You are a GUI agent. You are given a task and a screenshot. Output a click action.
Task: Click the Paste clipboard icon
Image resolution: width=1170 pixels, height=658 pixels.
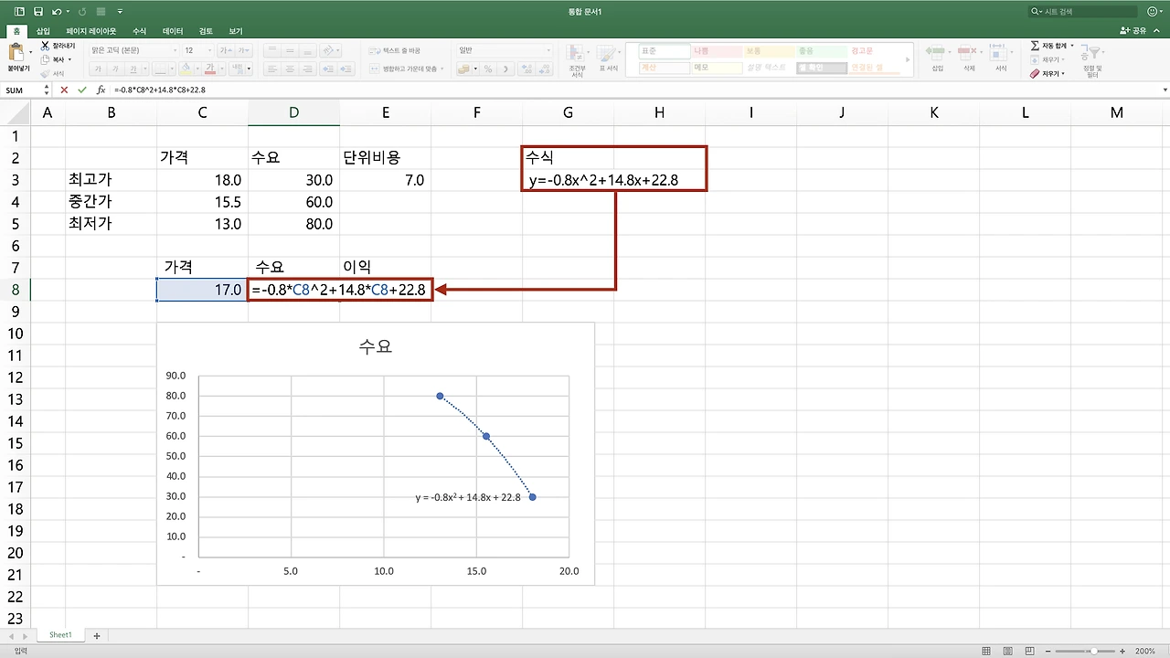pyautogui.click(x=17, y=53)
